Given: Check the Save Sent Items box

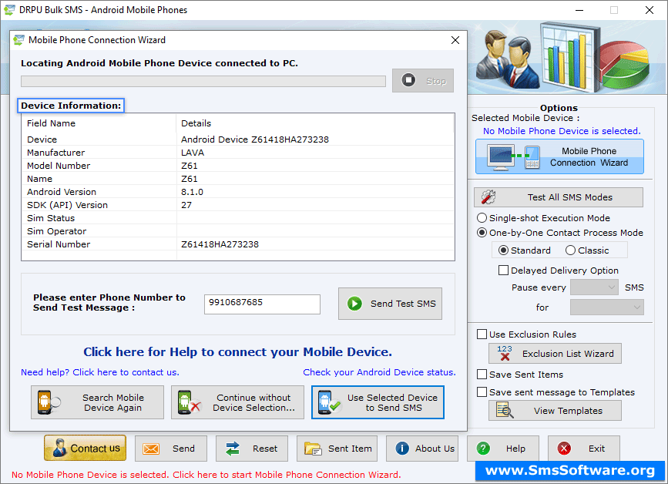Looking at the screenshot, I should tap(482, 375).
